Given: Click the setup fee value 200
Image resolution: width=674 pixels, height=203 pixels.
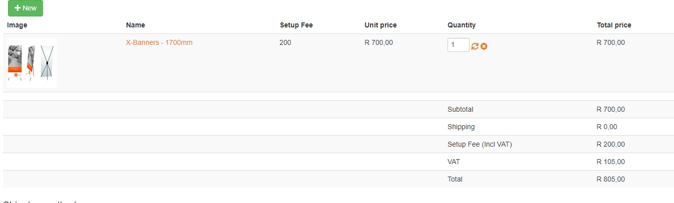Looking at the screenshot, I should pos(285,43).
